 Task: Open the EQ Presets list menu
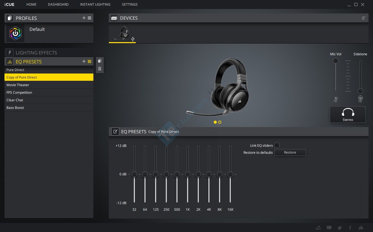tap(89, 61)
